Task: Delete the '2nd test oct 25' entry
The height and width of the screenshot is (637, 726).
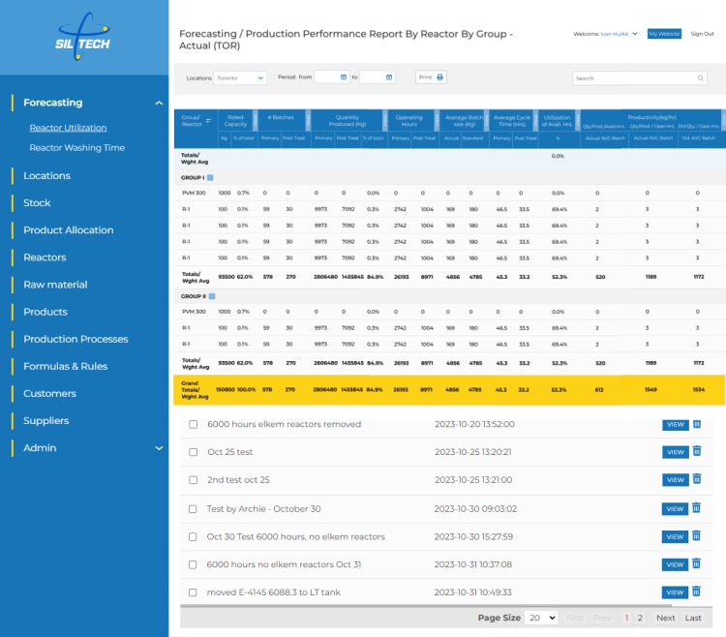Action: coord(697,479)
